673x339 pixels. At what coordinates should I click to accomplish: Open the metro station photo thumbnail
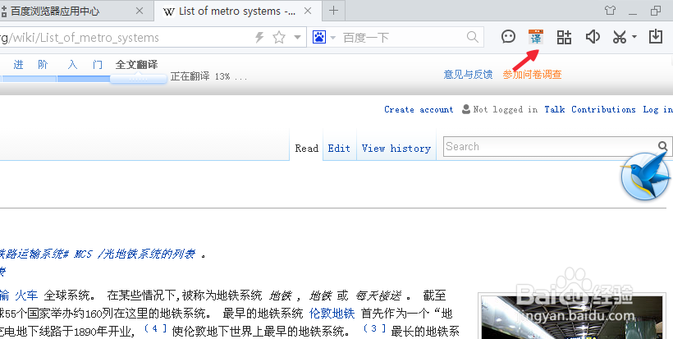(x=573, y=318)
